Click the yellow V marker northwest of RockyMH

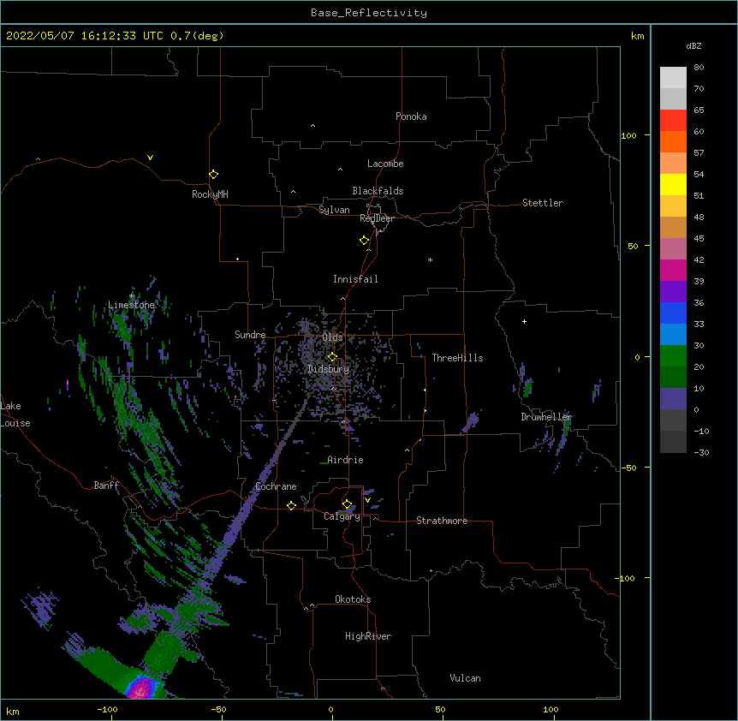[150, 158]
